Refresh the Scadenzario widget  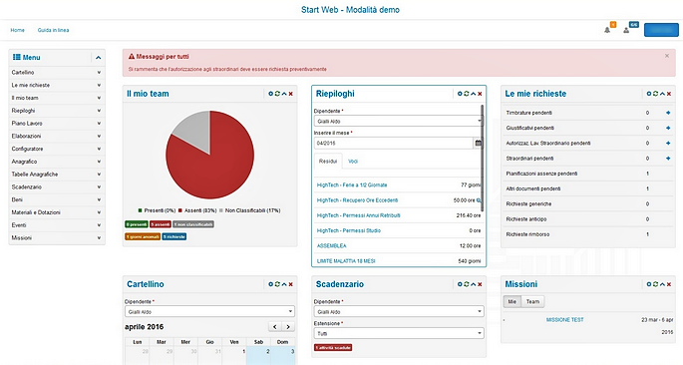click(466, 284)
